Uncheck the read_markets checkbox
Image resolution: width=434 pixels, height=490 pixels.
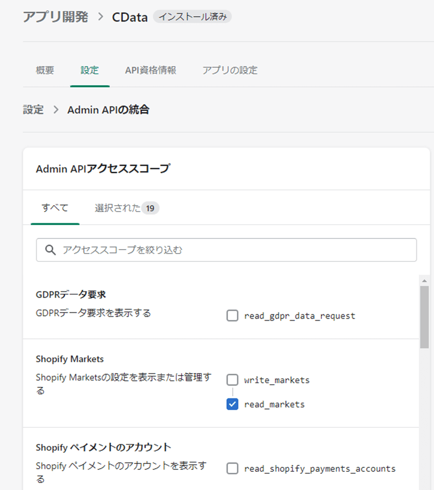(x=232, y=404)
